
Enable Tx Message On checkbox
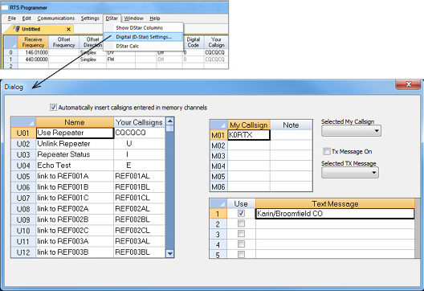[x=327, y=151]
